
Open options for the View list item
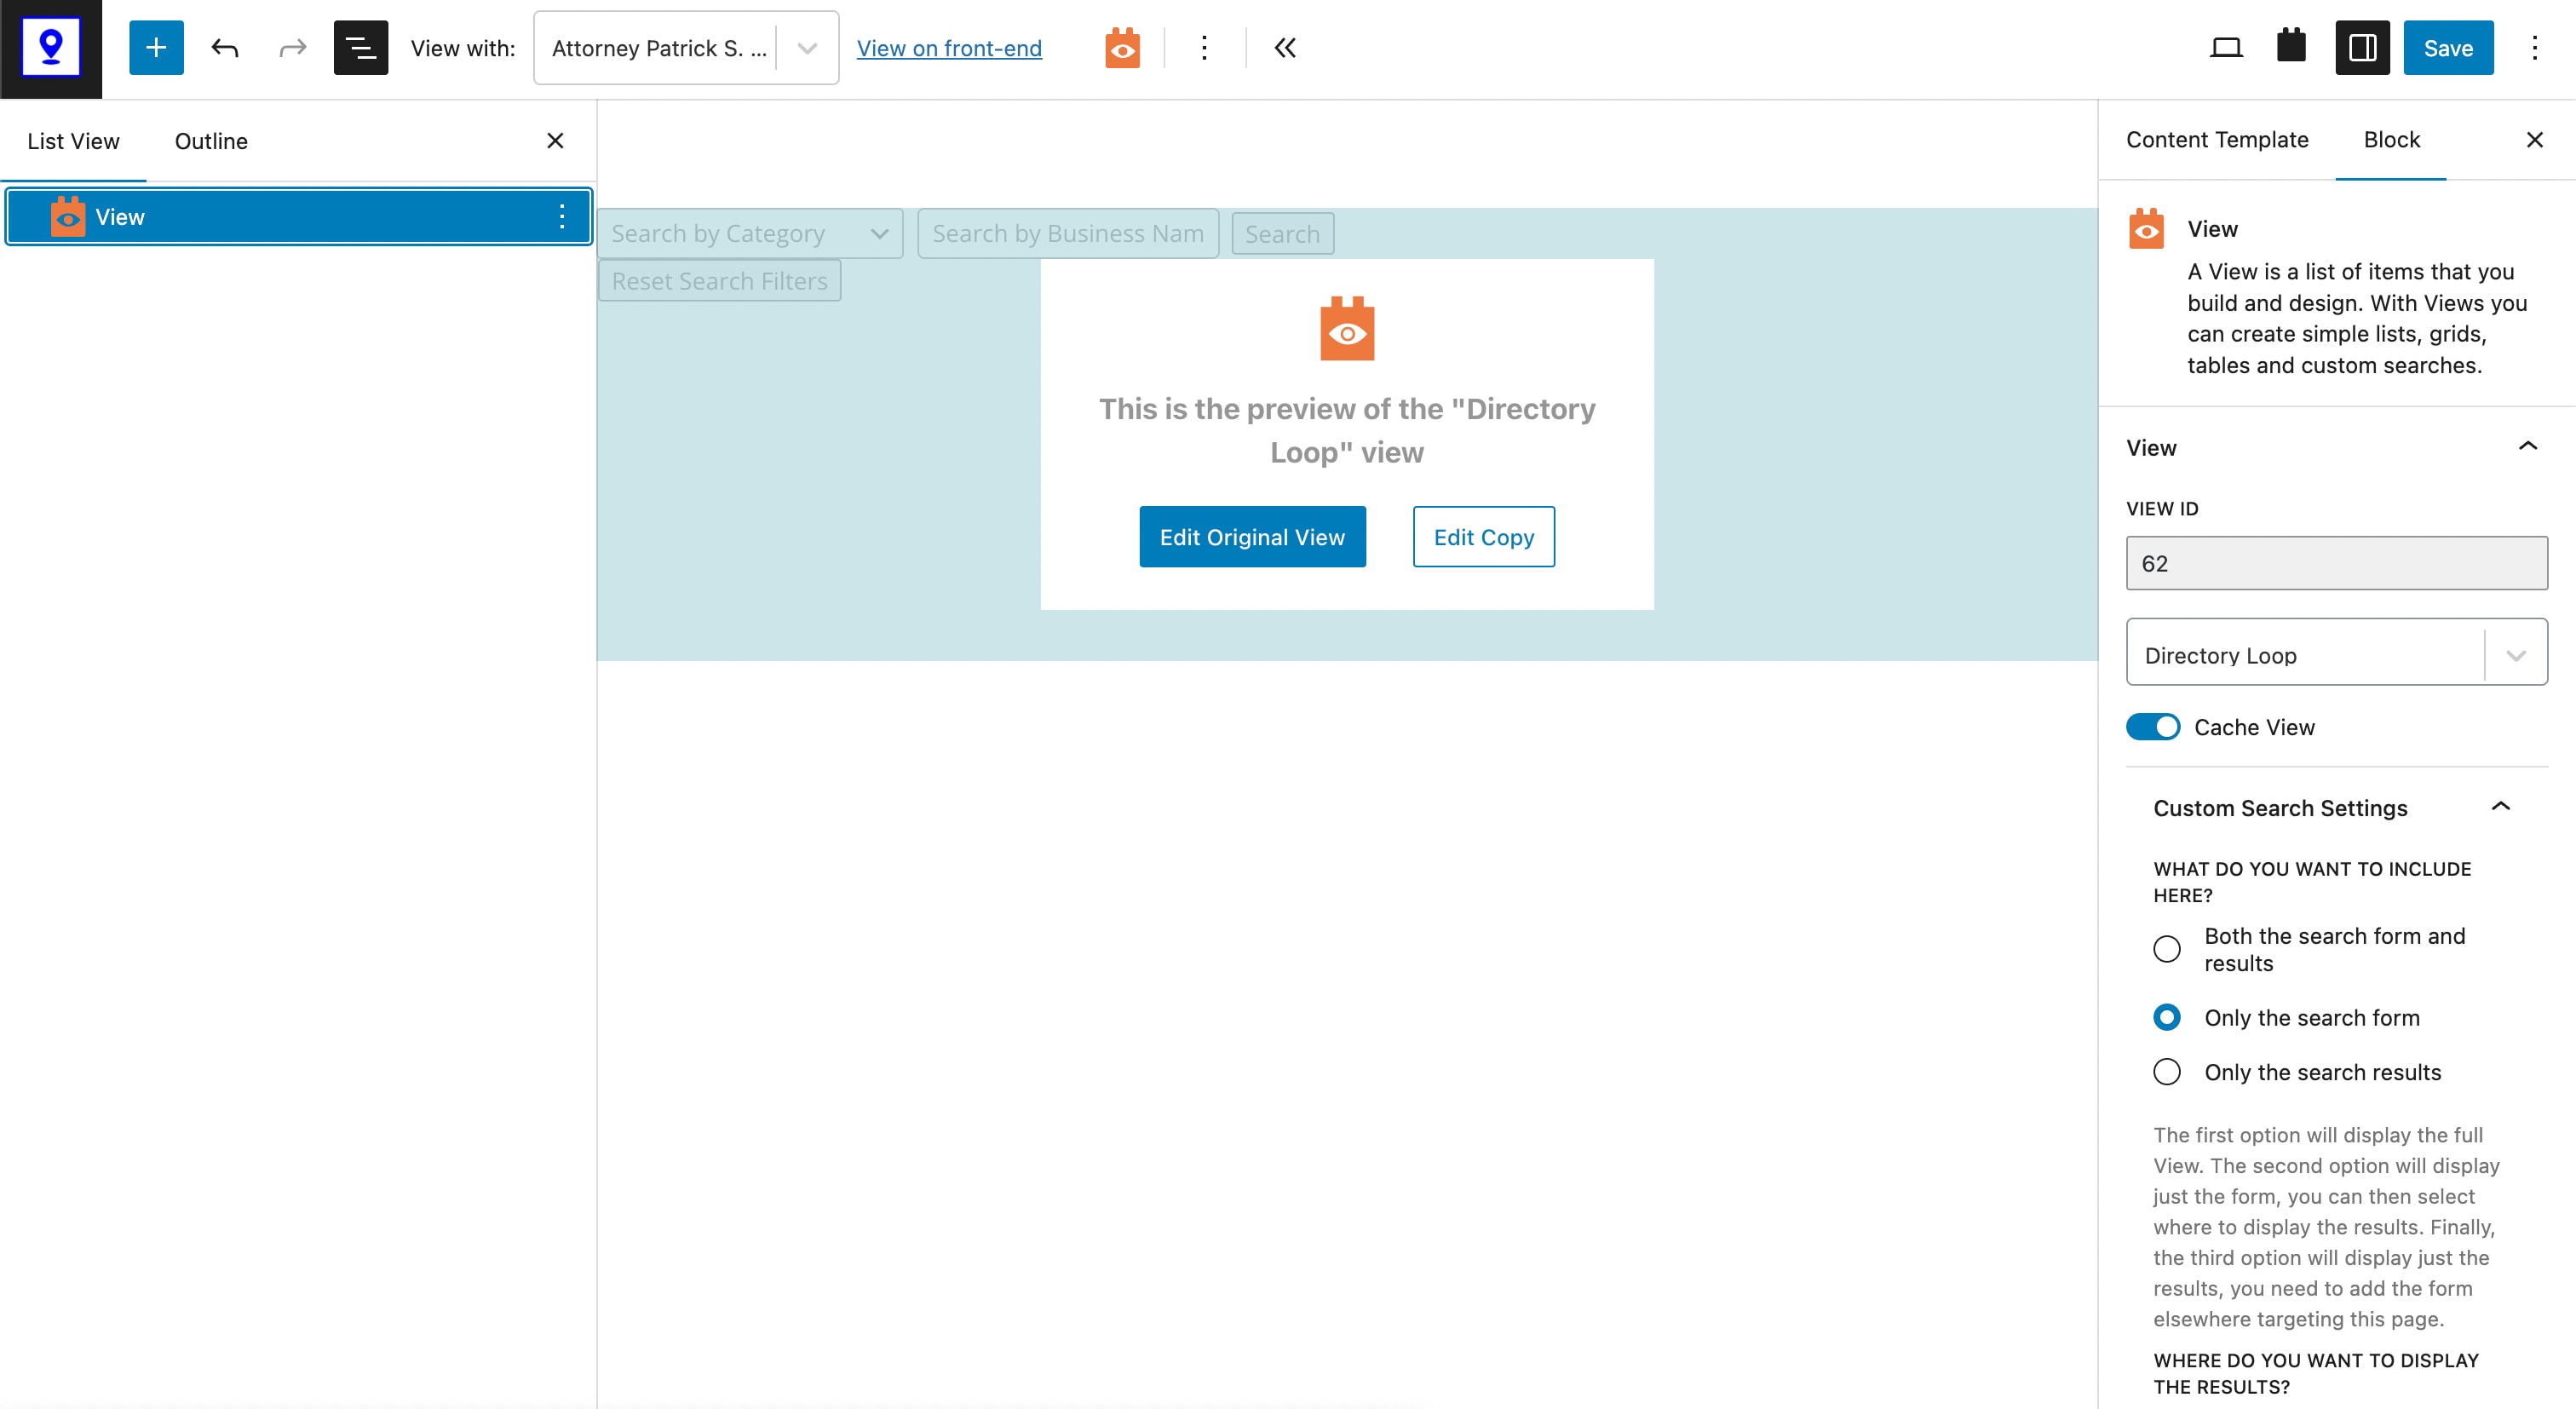(562, 216)
